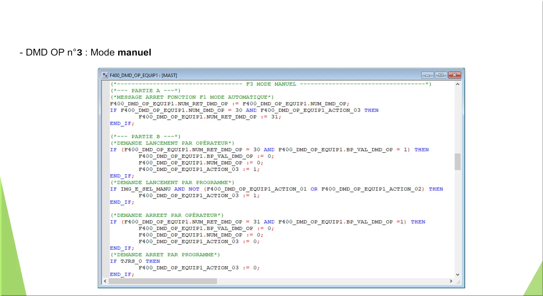Click the last 'ACTION_03 := 0;' line
Image resolution: width=543 pixels, height=296 pixels.
coord(199,268)
